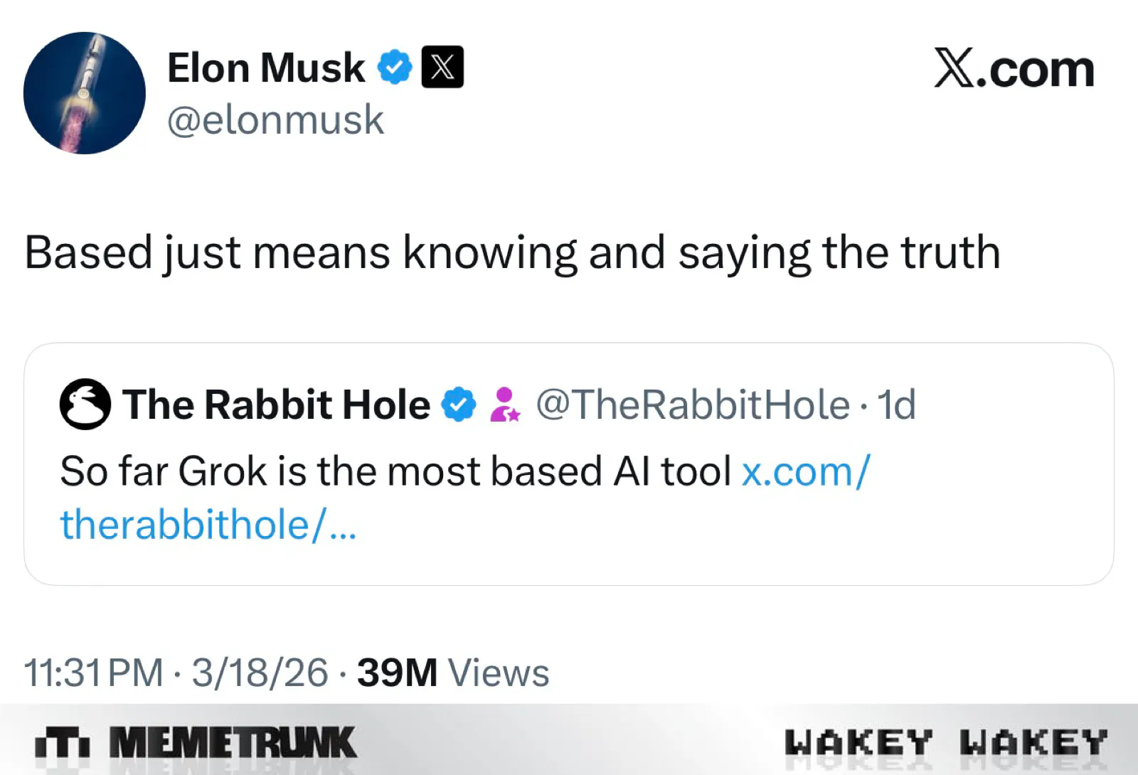Open The Rabbit Hole display name
Image resolution: width=1138 pixels, height=775 pixels.
276,405
